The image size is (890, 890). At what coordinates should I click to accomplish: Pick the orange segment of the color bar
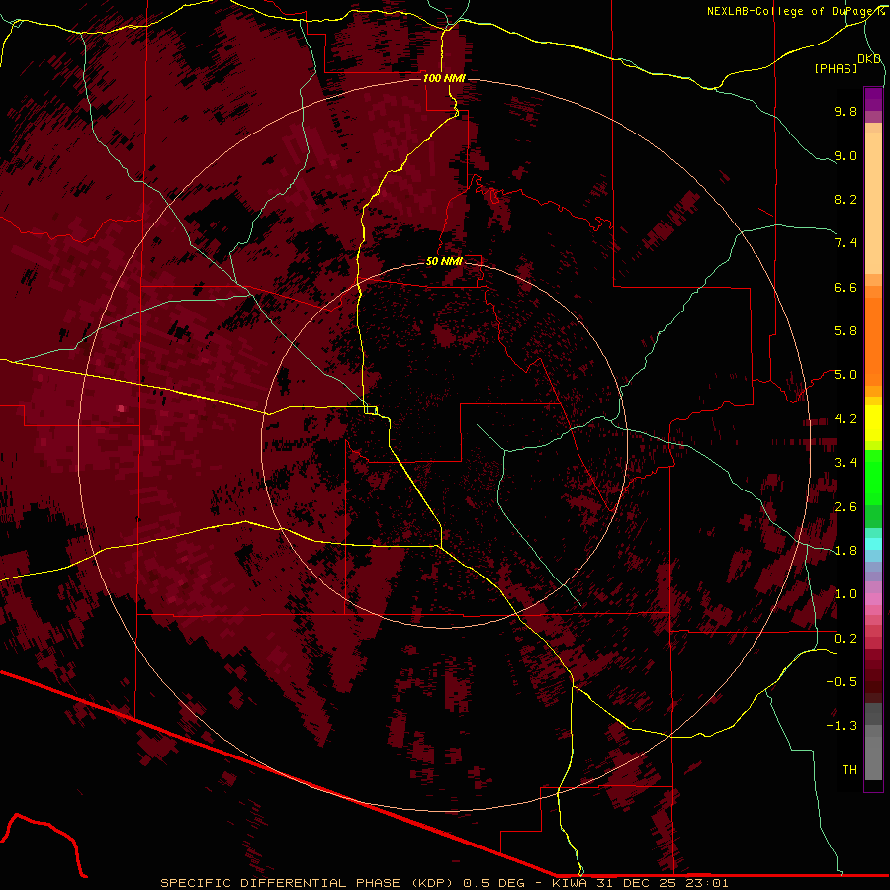873,340
